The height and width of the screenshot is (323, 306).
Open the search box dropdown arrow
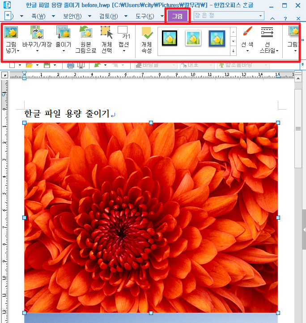tap(261, 16)
